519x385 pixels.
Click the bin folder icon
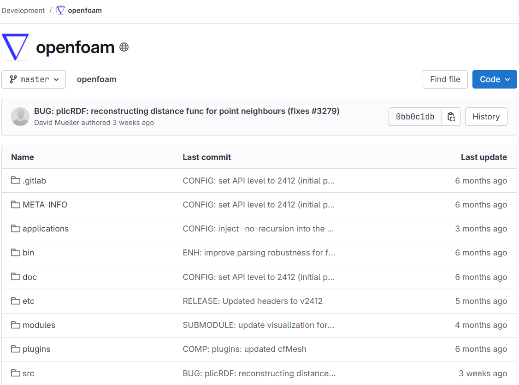click(16, 253)
